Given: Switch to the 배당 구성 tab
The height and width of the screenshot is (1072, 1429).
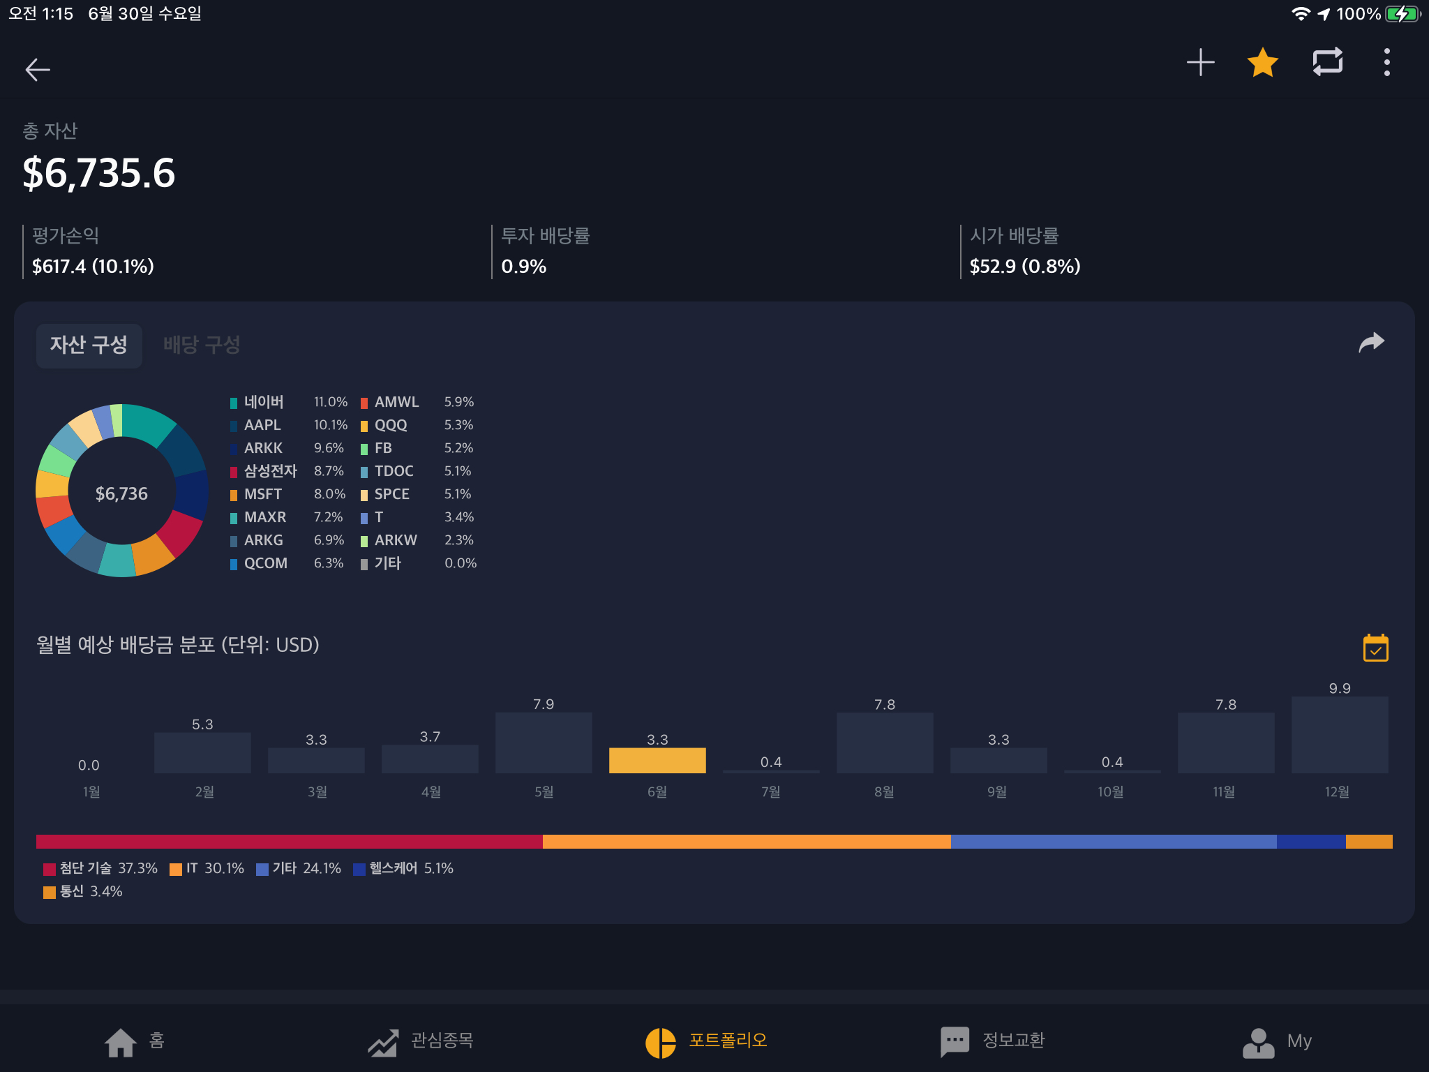Looking at the screenshot, I should point(202,345).
